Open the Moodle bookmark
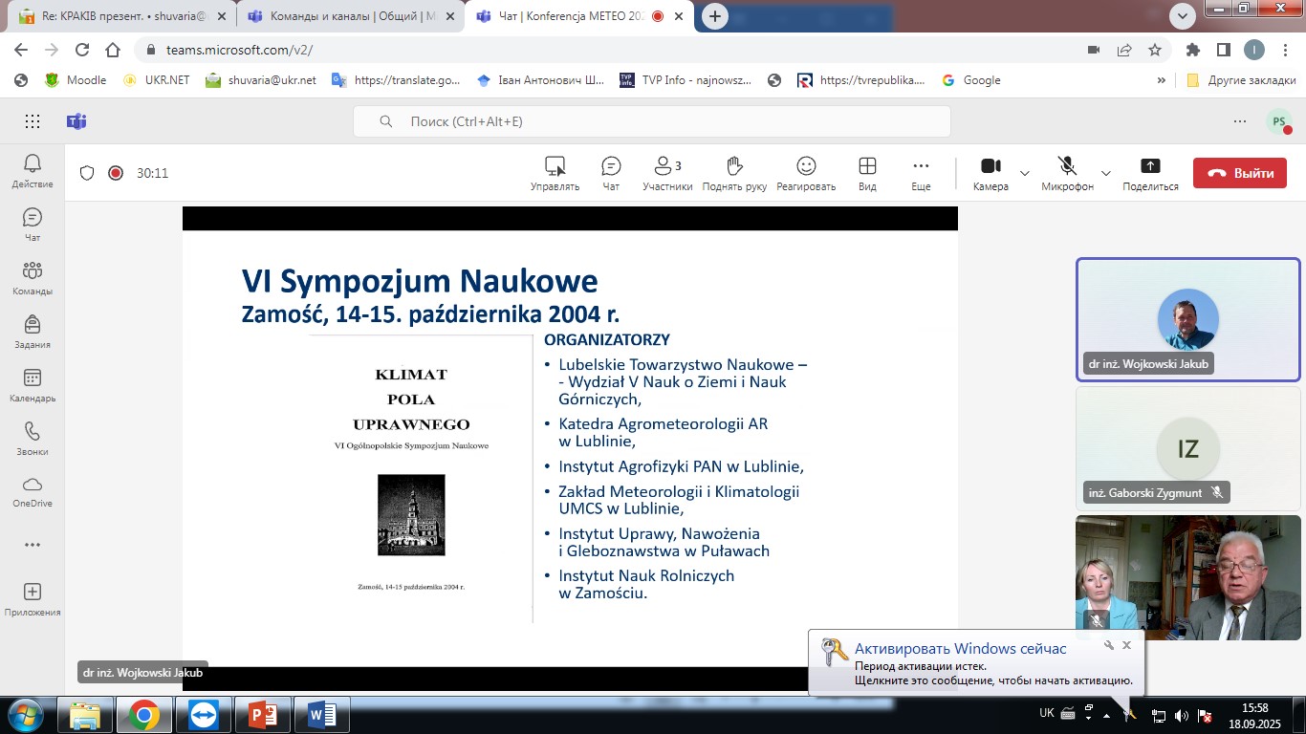Viewport: 1306px width, 734px height. coord(76,80)
